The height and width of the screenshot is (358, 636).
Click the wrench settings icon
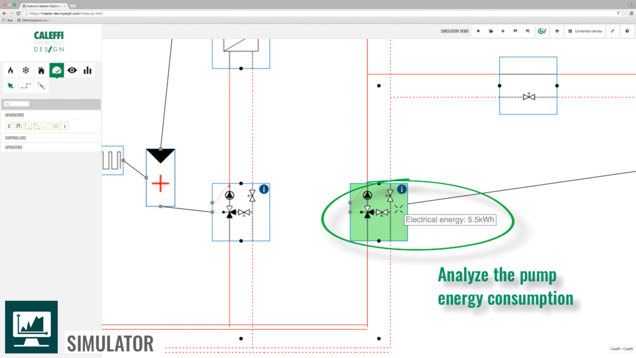click(x=613, y=31)
